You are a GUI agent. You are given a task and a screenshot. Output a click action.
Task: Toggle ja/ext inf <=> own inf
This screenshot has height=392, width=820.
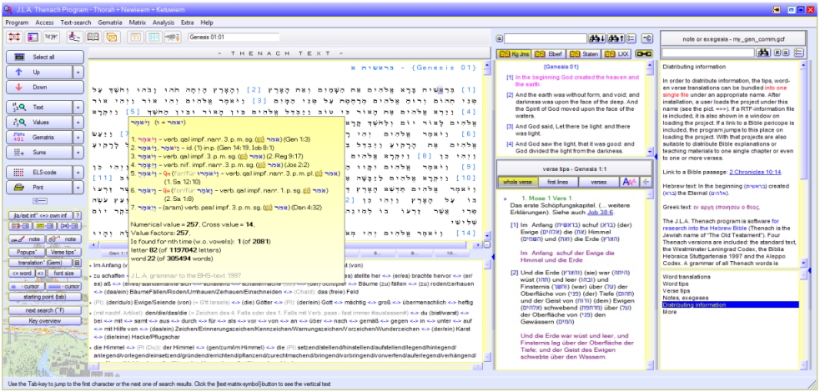tap(41, 215)
